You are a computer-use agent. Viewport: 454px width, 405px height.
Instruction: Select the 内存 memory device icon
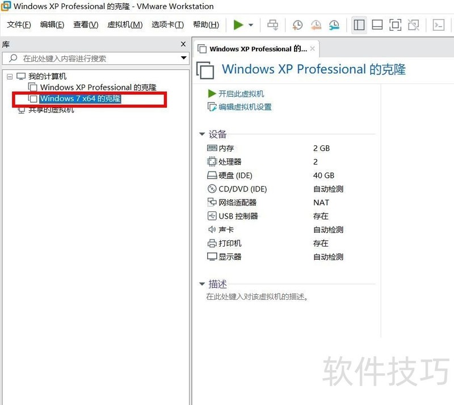pyautogui.click(x=211, y=148)
